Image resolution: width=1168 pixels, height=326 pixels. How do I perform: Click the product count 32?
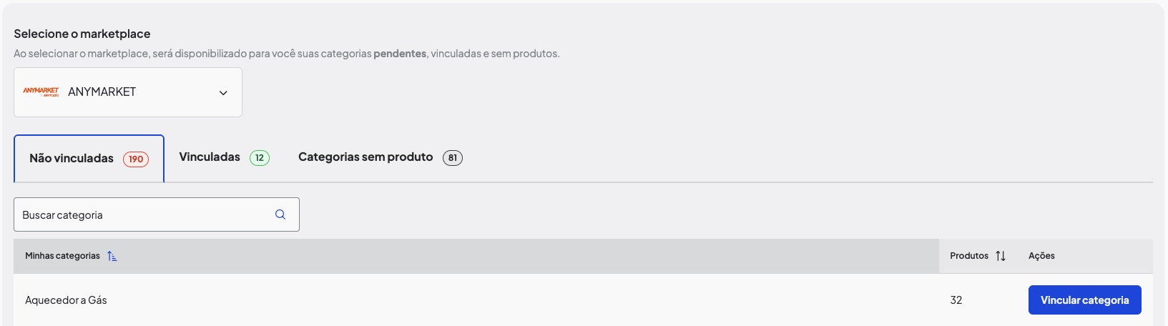coord(956,300)
